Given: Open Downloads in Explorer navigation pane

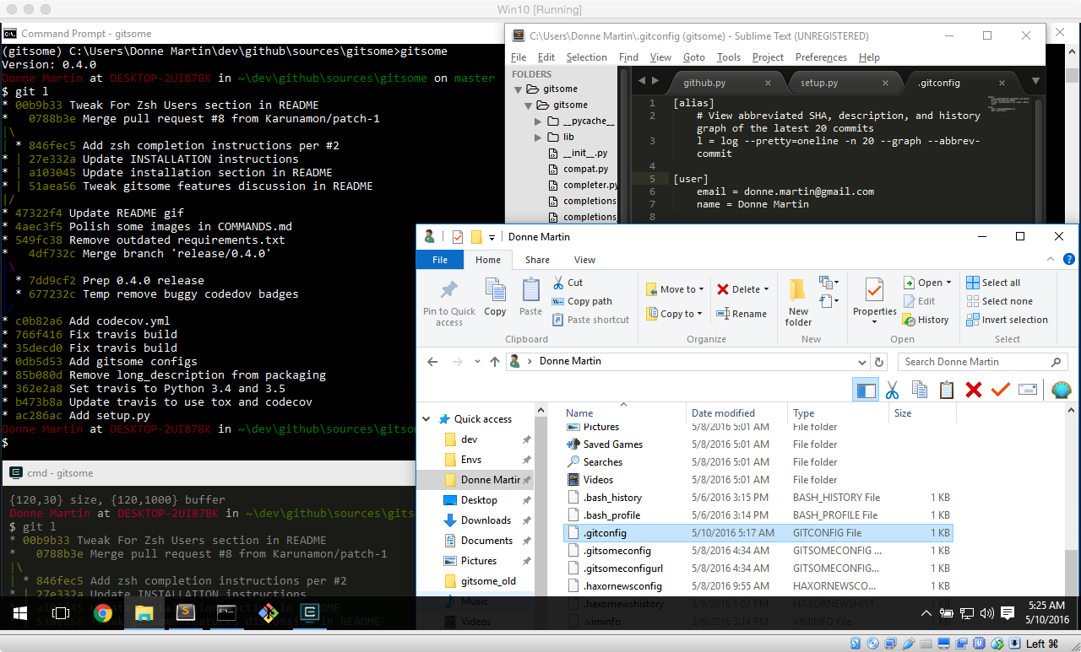Looking at the screenshot, I should pyautogui.click(x=486, y=520).
